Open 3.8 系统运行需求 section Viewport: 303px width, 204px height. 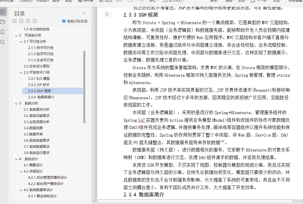click(x=37, y=153)
